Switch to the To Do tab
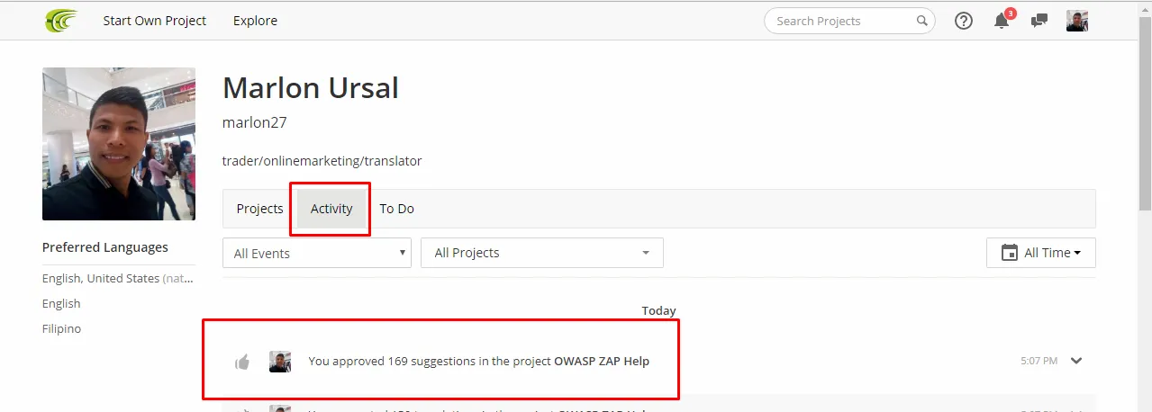 point(396,209)
